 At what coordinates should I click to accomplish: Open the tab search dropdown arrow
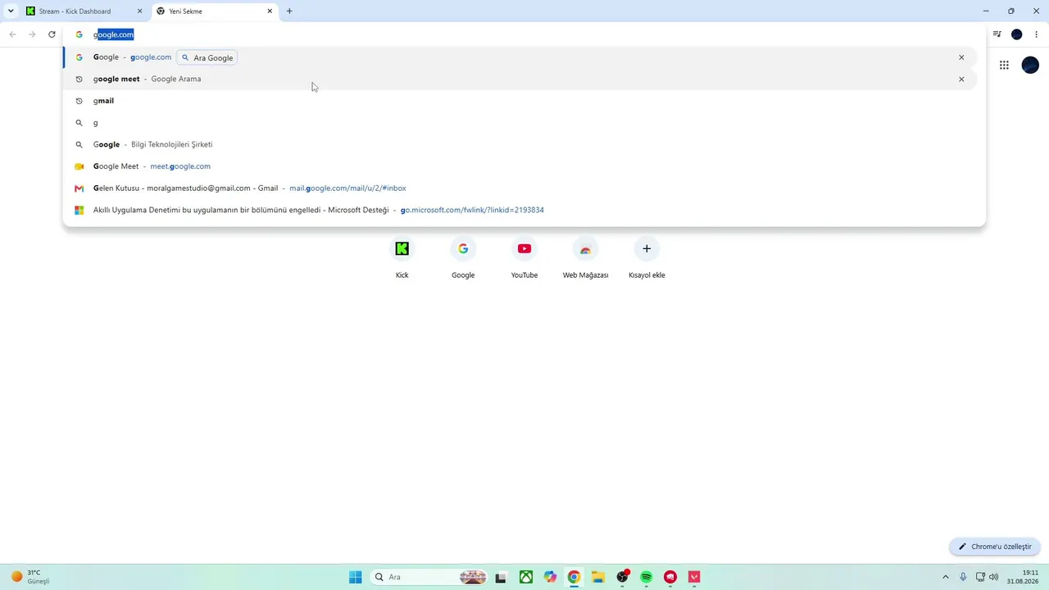(11, 11)
